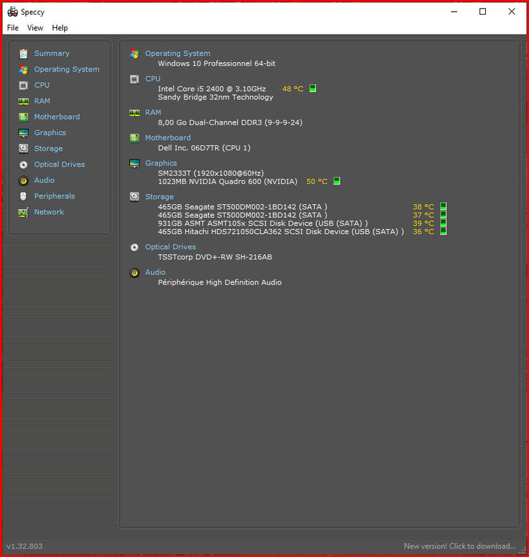Click the Storage hard drive icon in sidebar
Viewport: 529px width, 557px height.
(x=24, y=148)
